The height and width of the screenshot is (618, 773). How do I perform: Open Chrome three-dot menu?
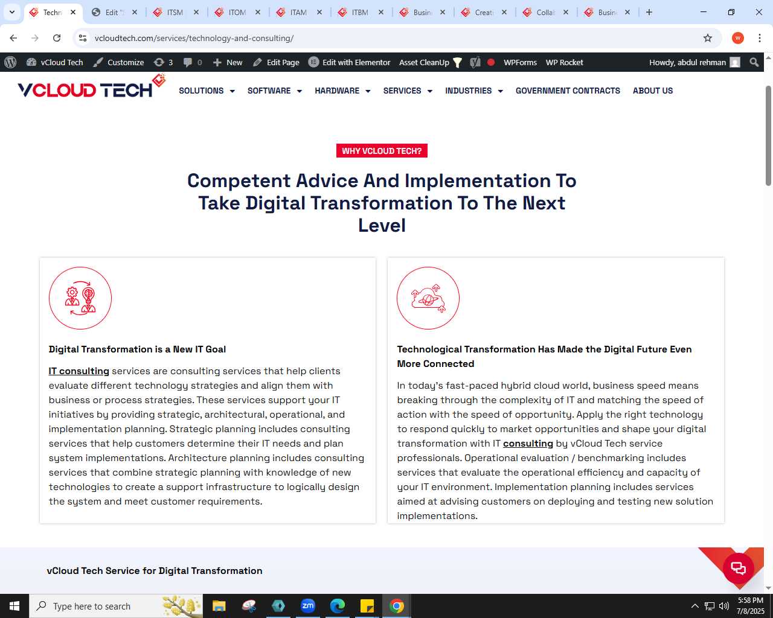coord(760,38)
